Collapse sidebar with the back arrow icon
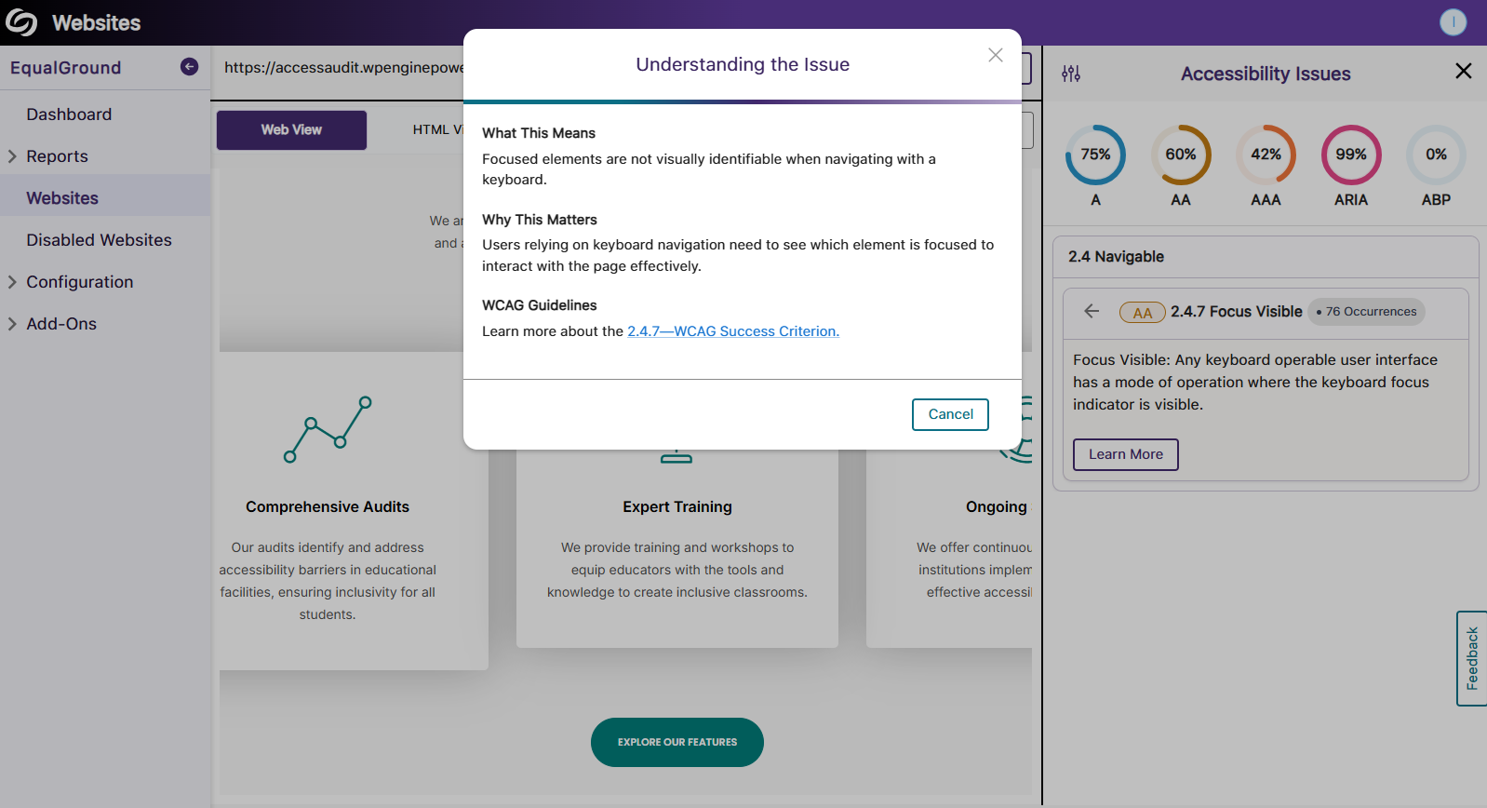 click(189, 67)
